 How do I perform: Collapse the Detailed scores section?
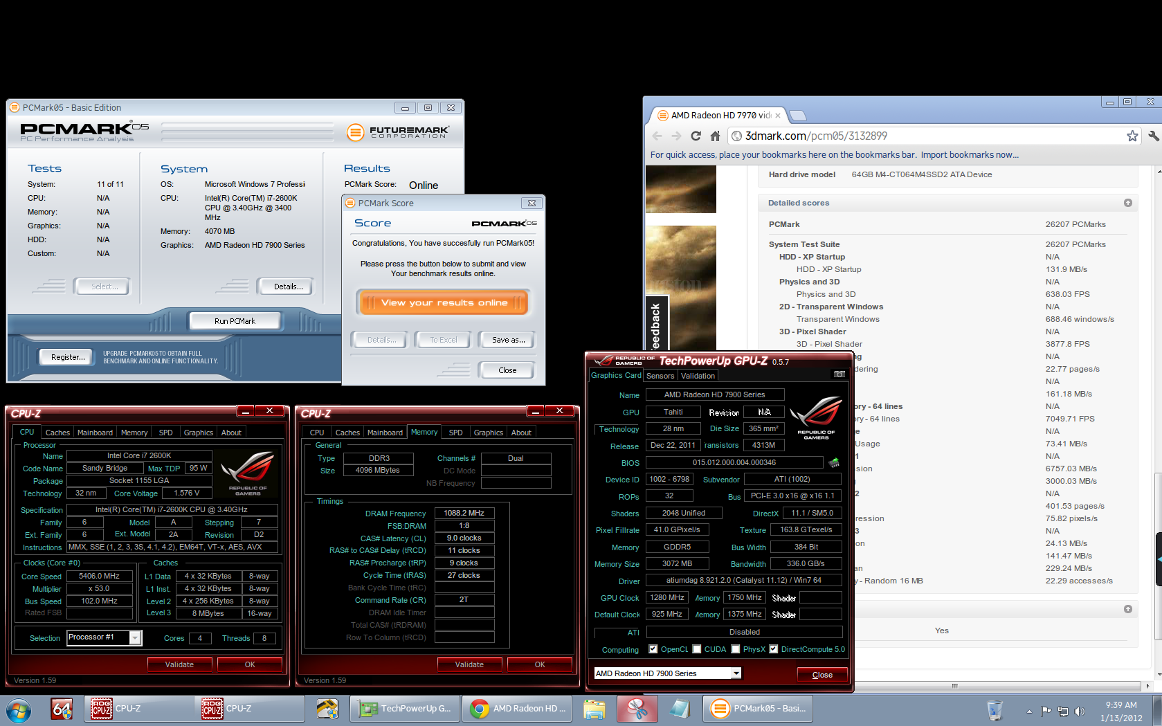(x=1128, y=203)
